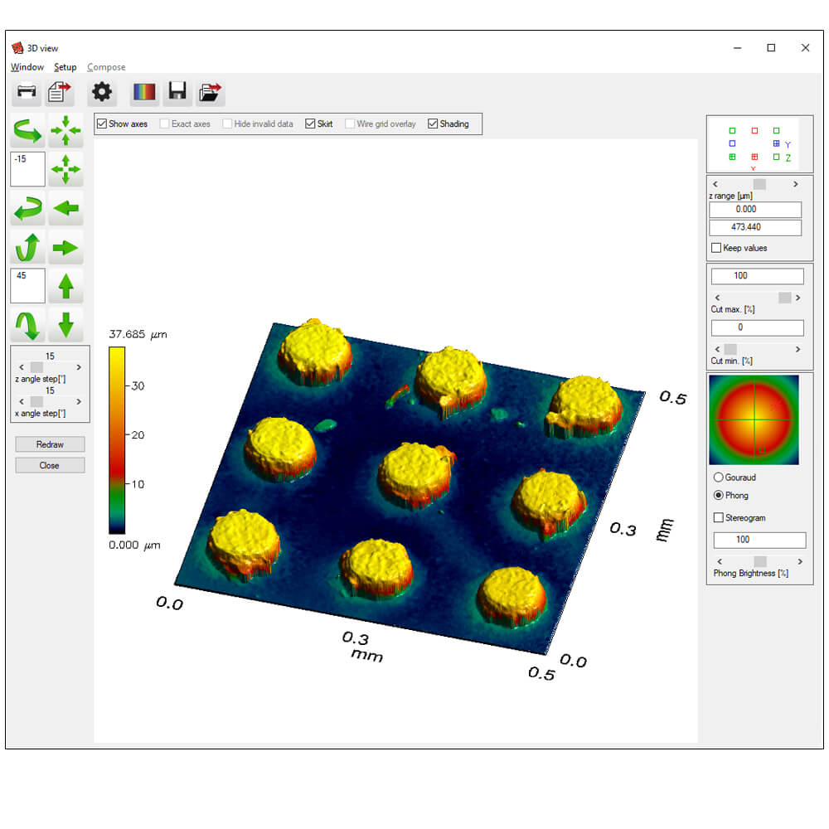
Task: Click the Phong Brightness slider thumb
Action: tap(759, 561)
